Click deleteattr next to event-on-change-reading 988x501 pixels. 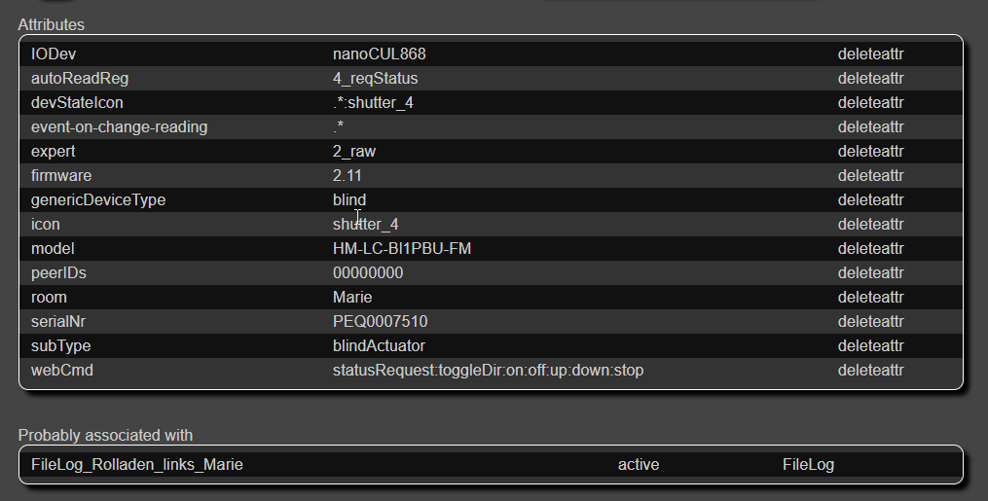(871, 127)
